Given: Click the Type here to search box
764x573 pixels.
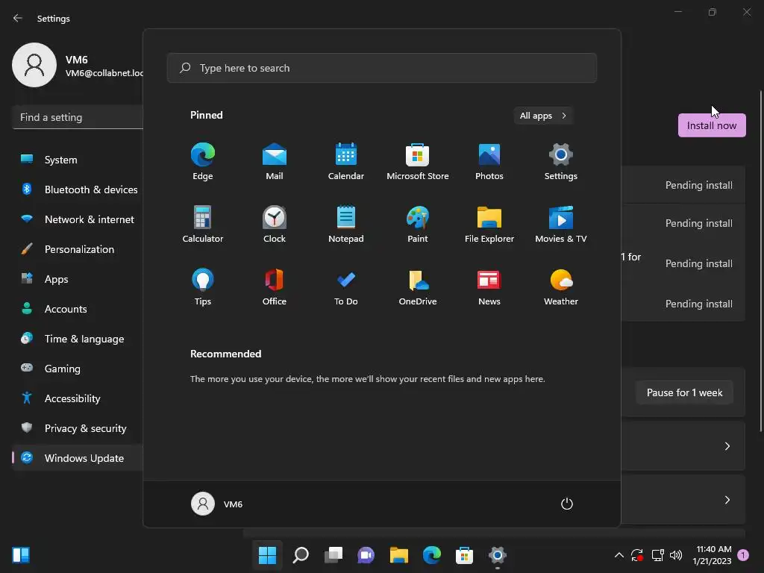Looking at the screenshot, I should point(381,68).
